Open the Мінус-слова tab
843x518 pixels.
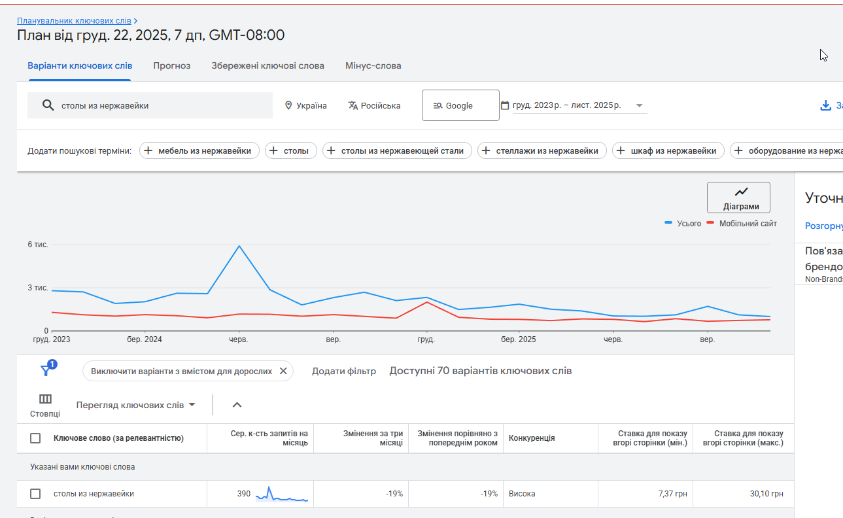373,65
